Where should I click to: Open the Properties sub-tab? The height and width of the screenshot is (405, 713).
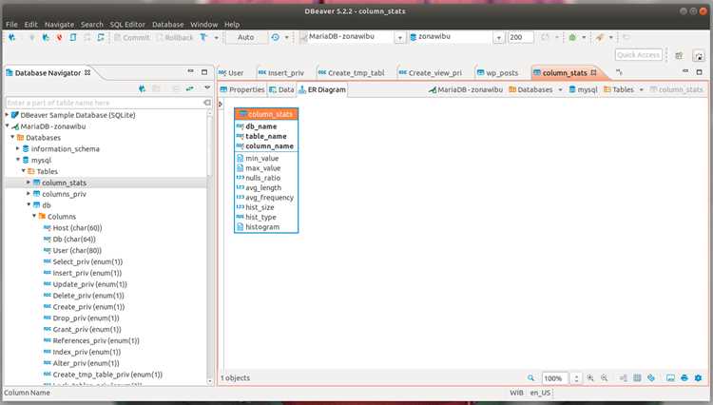[x=241, y=89]
